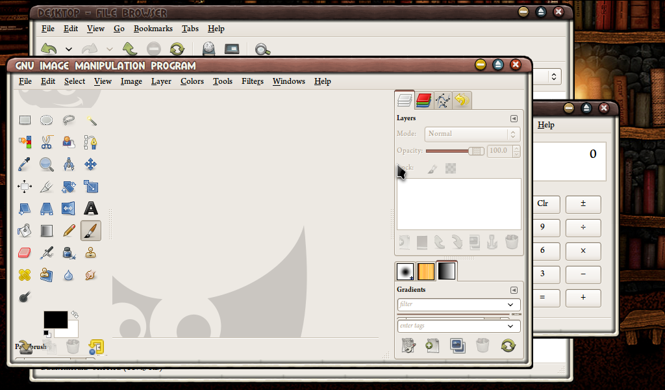Select the Paintbrush tool
The width and height of the screenshot is (665, 390).
tap(91, 231)
